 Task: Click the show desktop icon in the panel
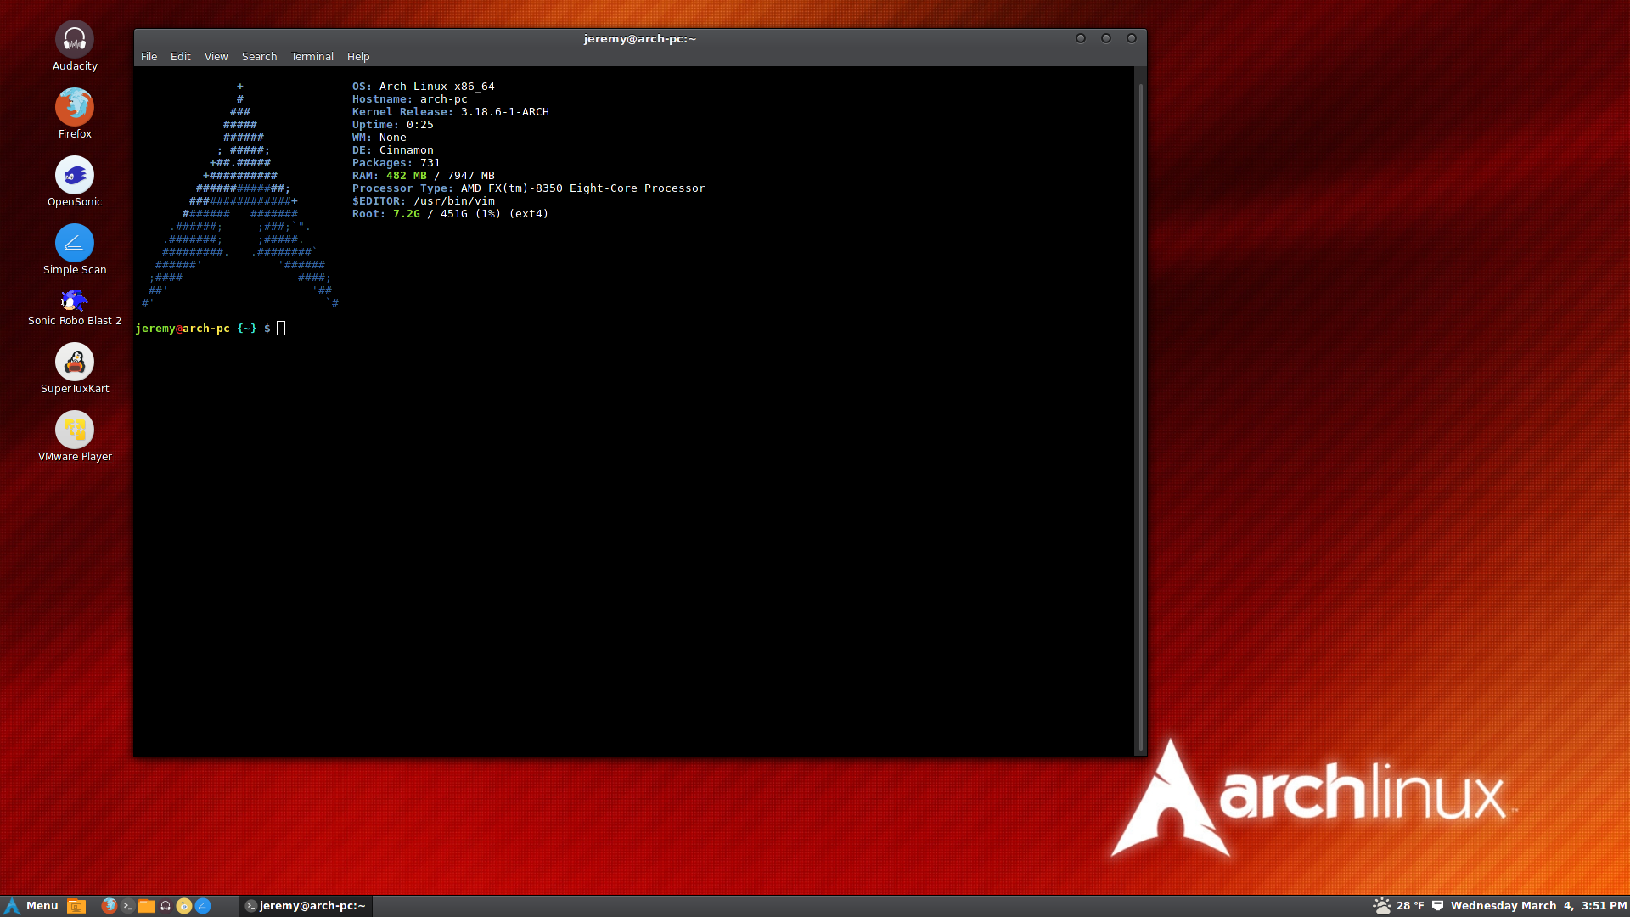click(x=76, y=906)
